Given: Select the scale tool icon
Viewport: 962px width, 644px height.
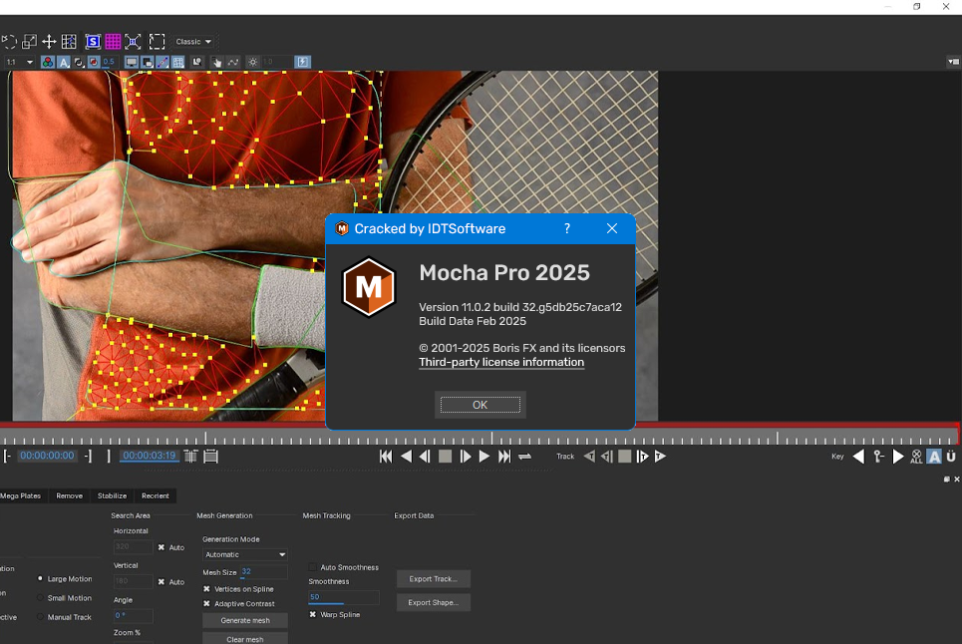Looking at the screenshot, I should 30,42.
